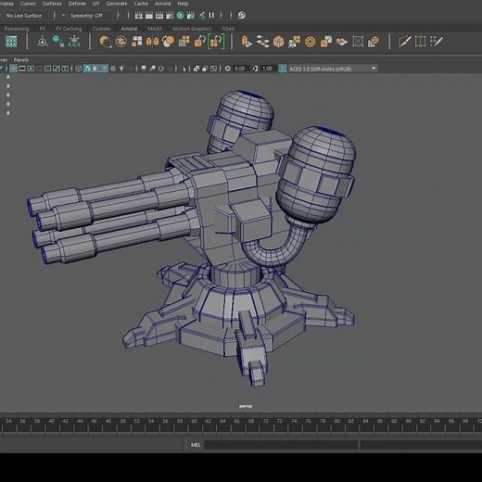Click the Remesh icon with circular arrows
This screenshot has height=482, width=482.
(199, 41)
